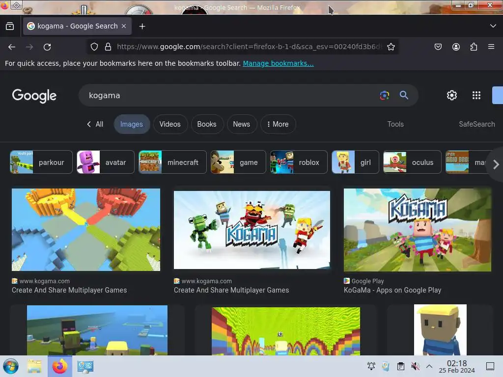Open second Create And Share Multiplayer Games title

pos(231,290)
